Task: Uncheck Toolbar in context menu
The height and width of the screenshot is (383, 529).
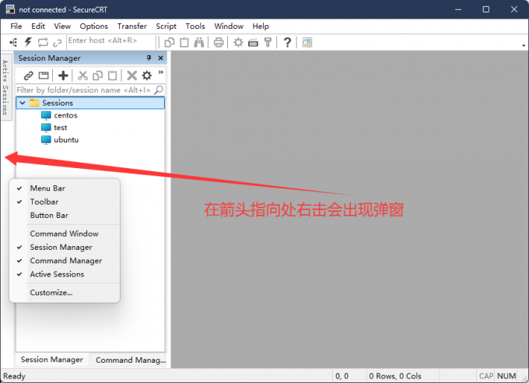Action: [44, 202]
